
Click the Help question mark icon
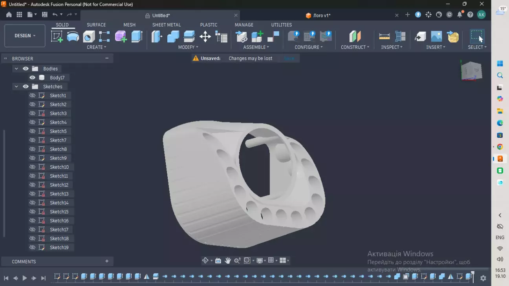click(x=470, y=15)
